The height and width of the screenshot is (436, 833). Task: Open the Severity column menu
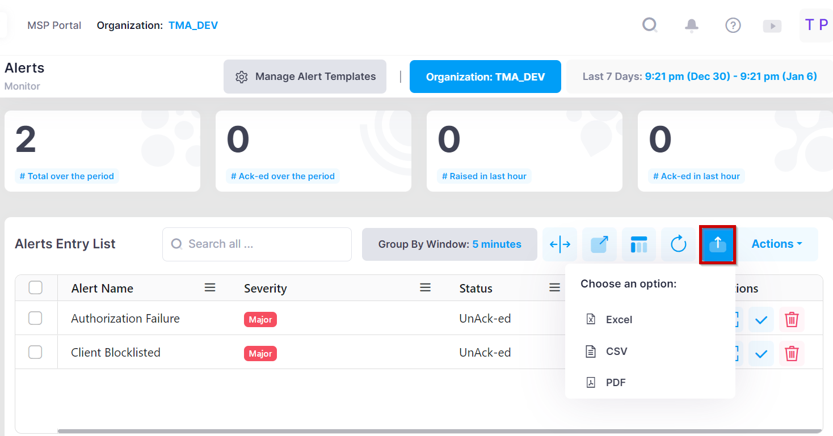coord(425,288)
